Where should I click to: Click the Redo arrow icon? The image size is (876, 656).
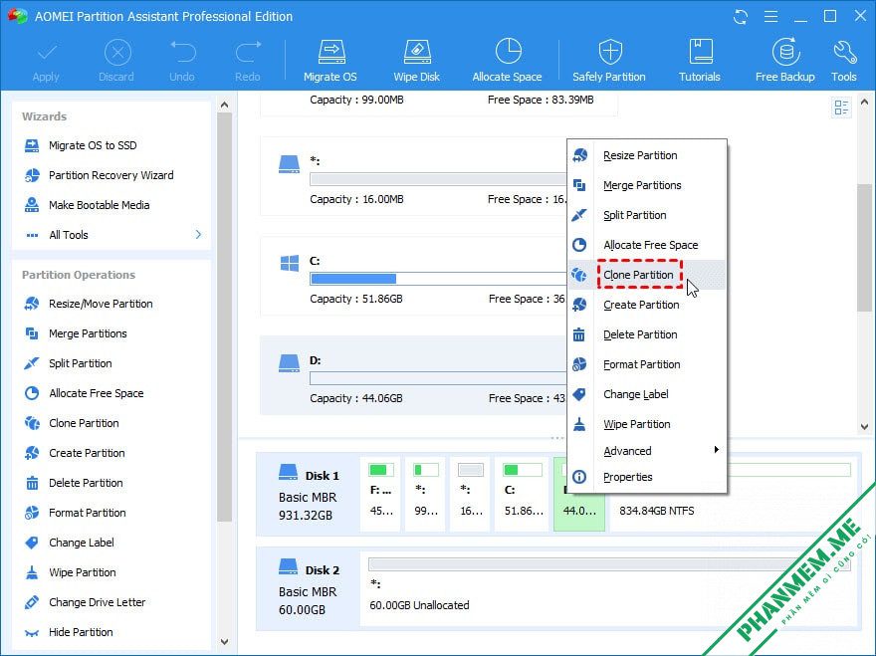click(x=248, y=52)
